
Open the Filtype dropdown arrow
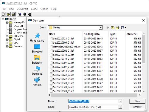[x=120, y=107]
